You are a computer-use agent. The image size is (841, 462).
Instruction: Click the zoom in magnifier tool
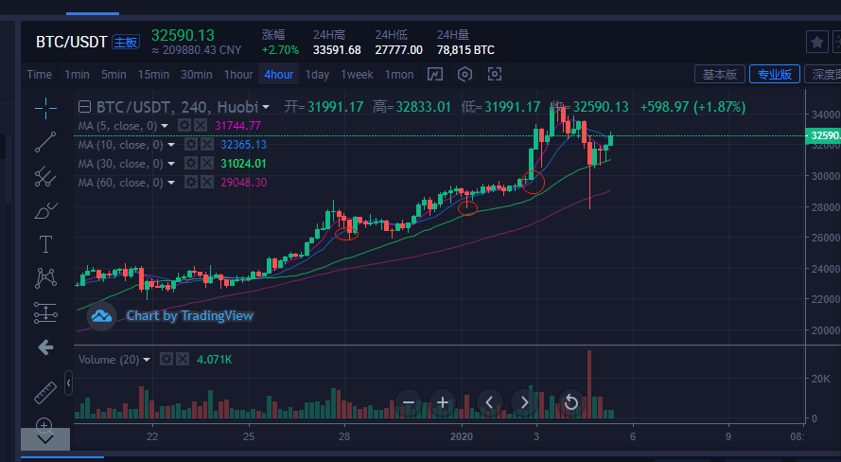pos(44,425)
